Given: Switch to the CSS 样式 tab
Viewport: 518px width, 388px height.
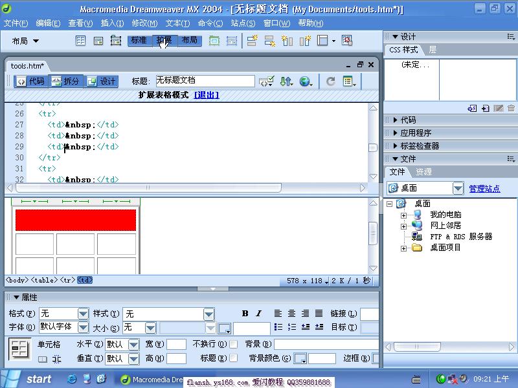Looking at the screenshot, I should 403,50.
